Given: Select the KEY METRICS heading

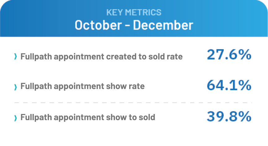Looking at the screenshot, I should (x=134, y=12).
